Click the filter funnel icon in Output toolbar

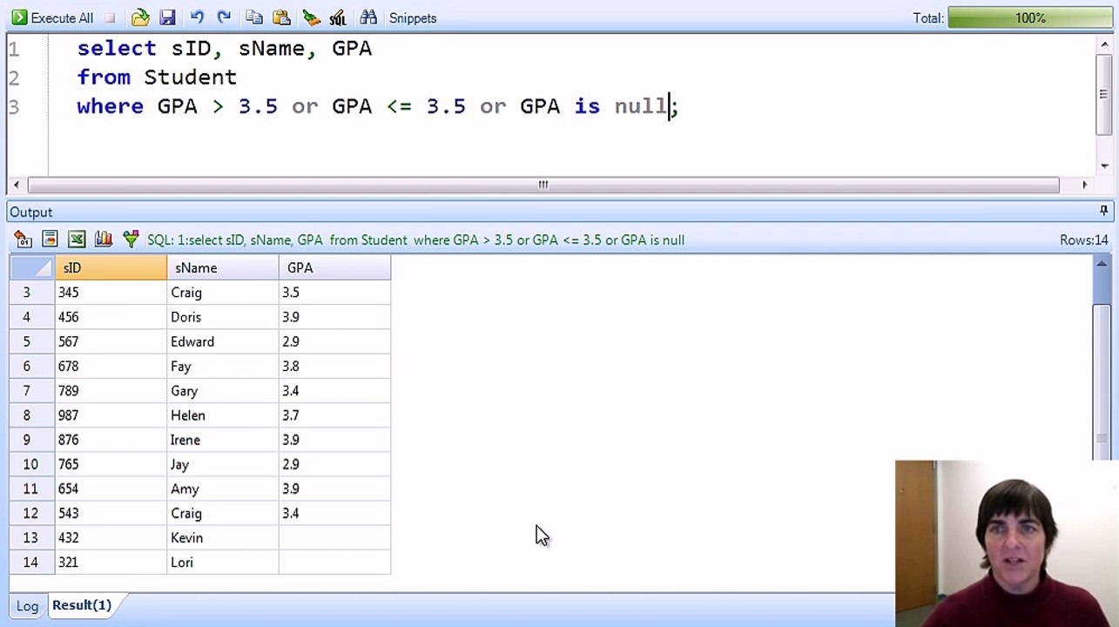tap(131, 239)
